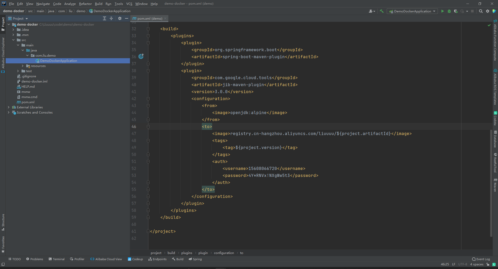Open the Profiler tool window
Image resolution: width=498 pixels, height=269 pixels.
77,259
